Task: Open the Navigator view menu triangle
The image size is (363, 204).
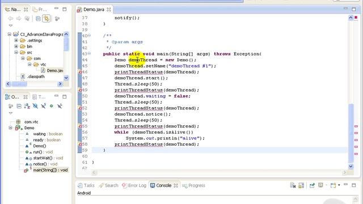Action: (11, 25)
